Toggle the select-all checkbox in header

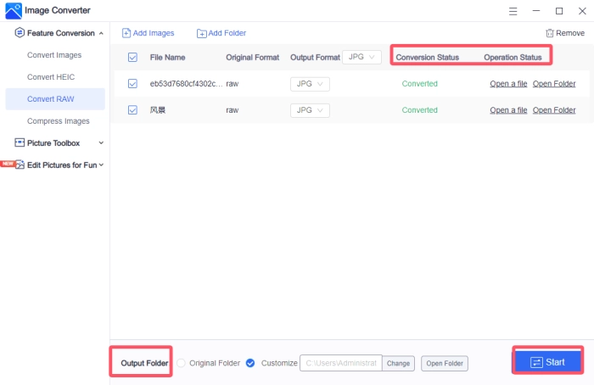pyautogui.click(x=132, y=58)
